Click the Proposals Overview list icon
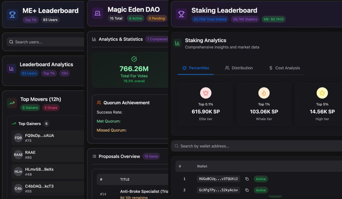 pyautogui.click(x=94, y=156)
